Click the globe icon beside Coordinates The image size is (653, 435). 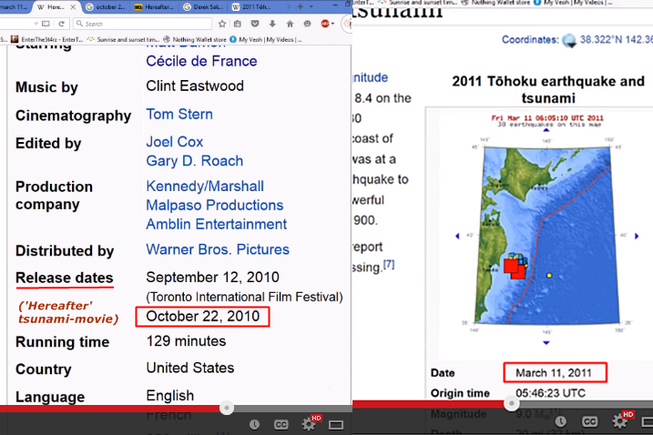point(569,40)
